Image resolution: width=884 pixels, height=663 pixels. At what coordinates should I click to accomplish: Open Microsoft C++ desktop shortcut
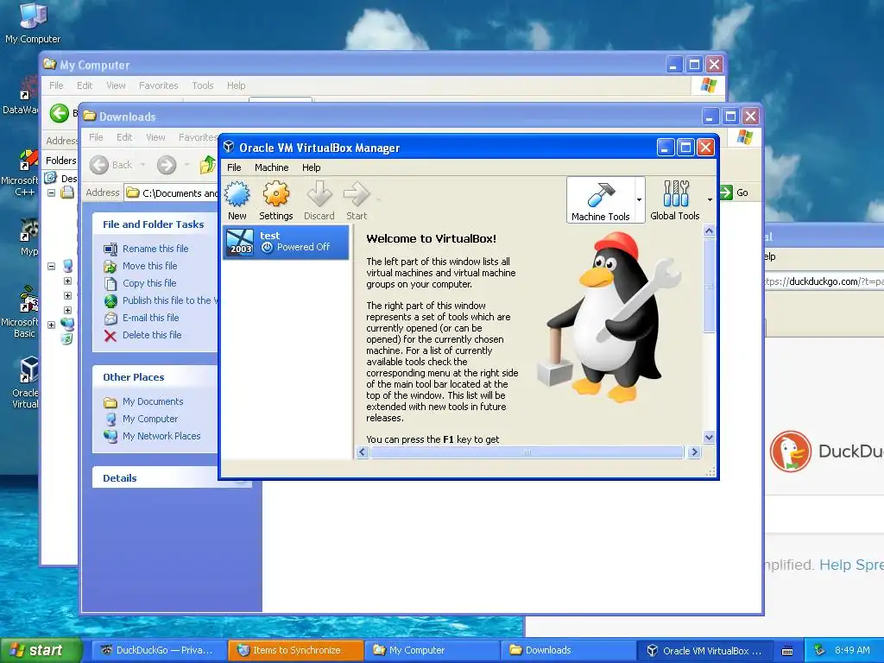(20, 173)
